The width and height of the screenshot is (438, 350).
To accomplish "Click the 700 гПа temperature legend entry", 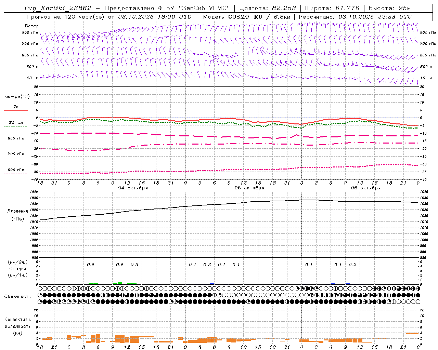I will pos(16,154).
